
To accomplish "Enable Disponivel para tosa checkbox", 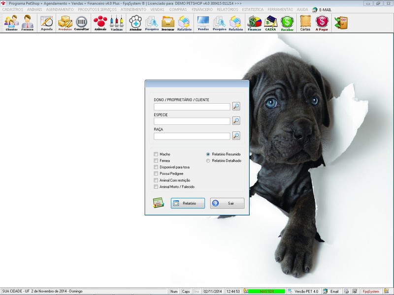I will (x=156, y=167).
